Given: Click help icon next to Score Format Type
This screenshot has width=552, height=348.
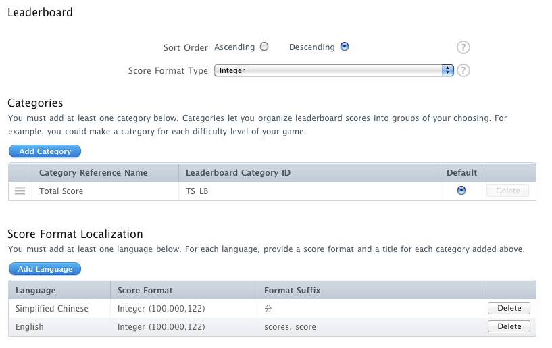Looking at the screenshot, I should [463, 70].
